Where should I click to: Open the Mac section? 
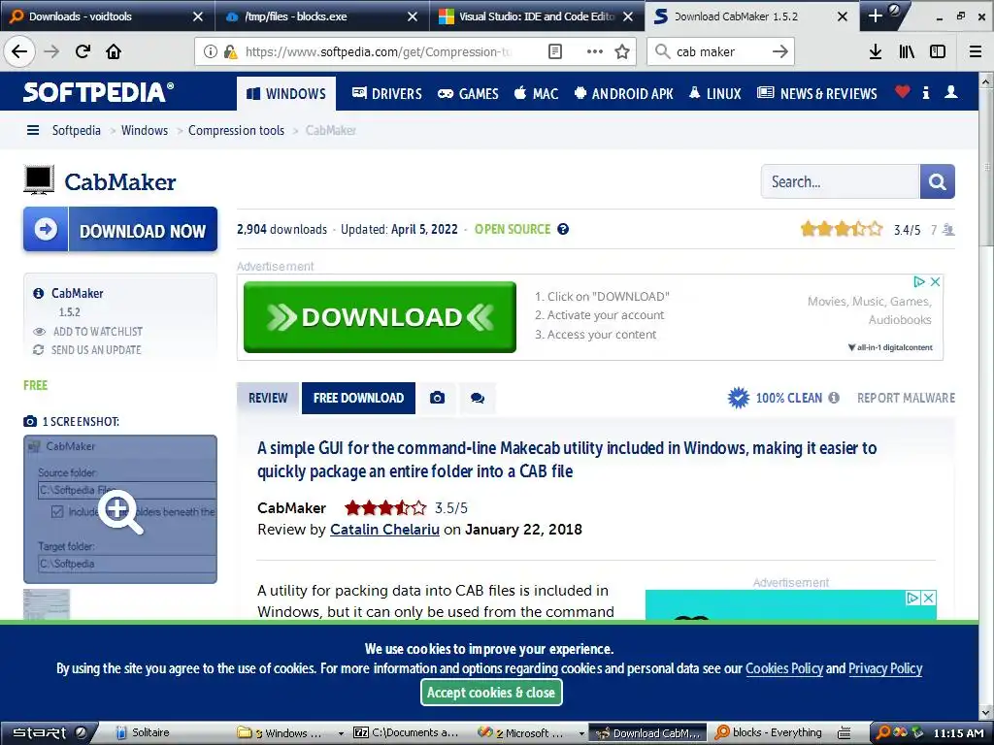point(536,94)
